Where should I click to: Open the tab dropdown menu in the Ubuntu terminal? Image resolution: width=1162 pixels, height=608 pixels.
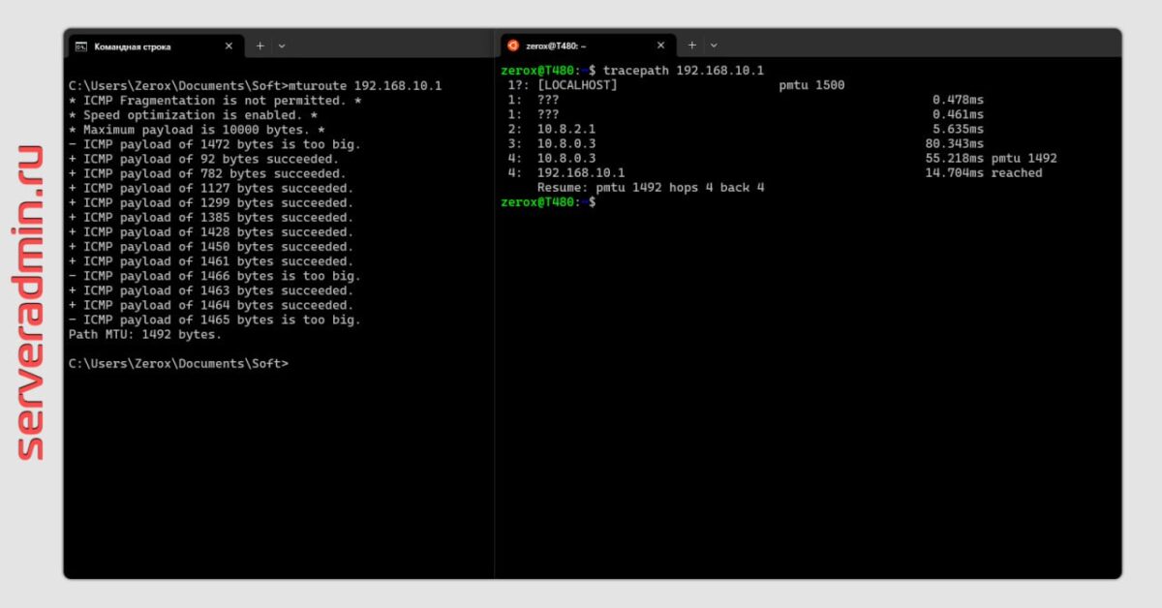[714, 45]
